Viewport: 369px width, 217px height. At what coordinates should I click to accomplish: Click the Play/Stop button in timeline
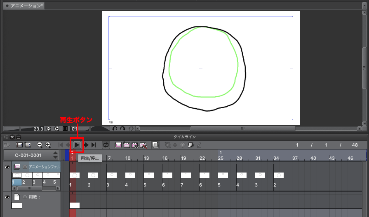tap(77, 145)
